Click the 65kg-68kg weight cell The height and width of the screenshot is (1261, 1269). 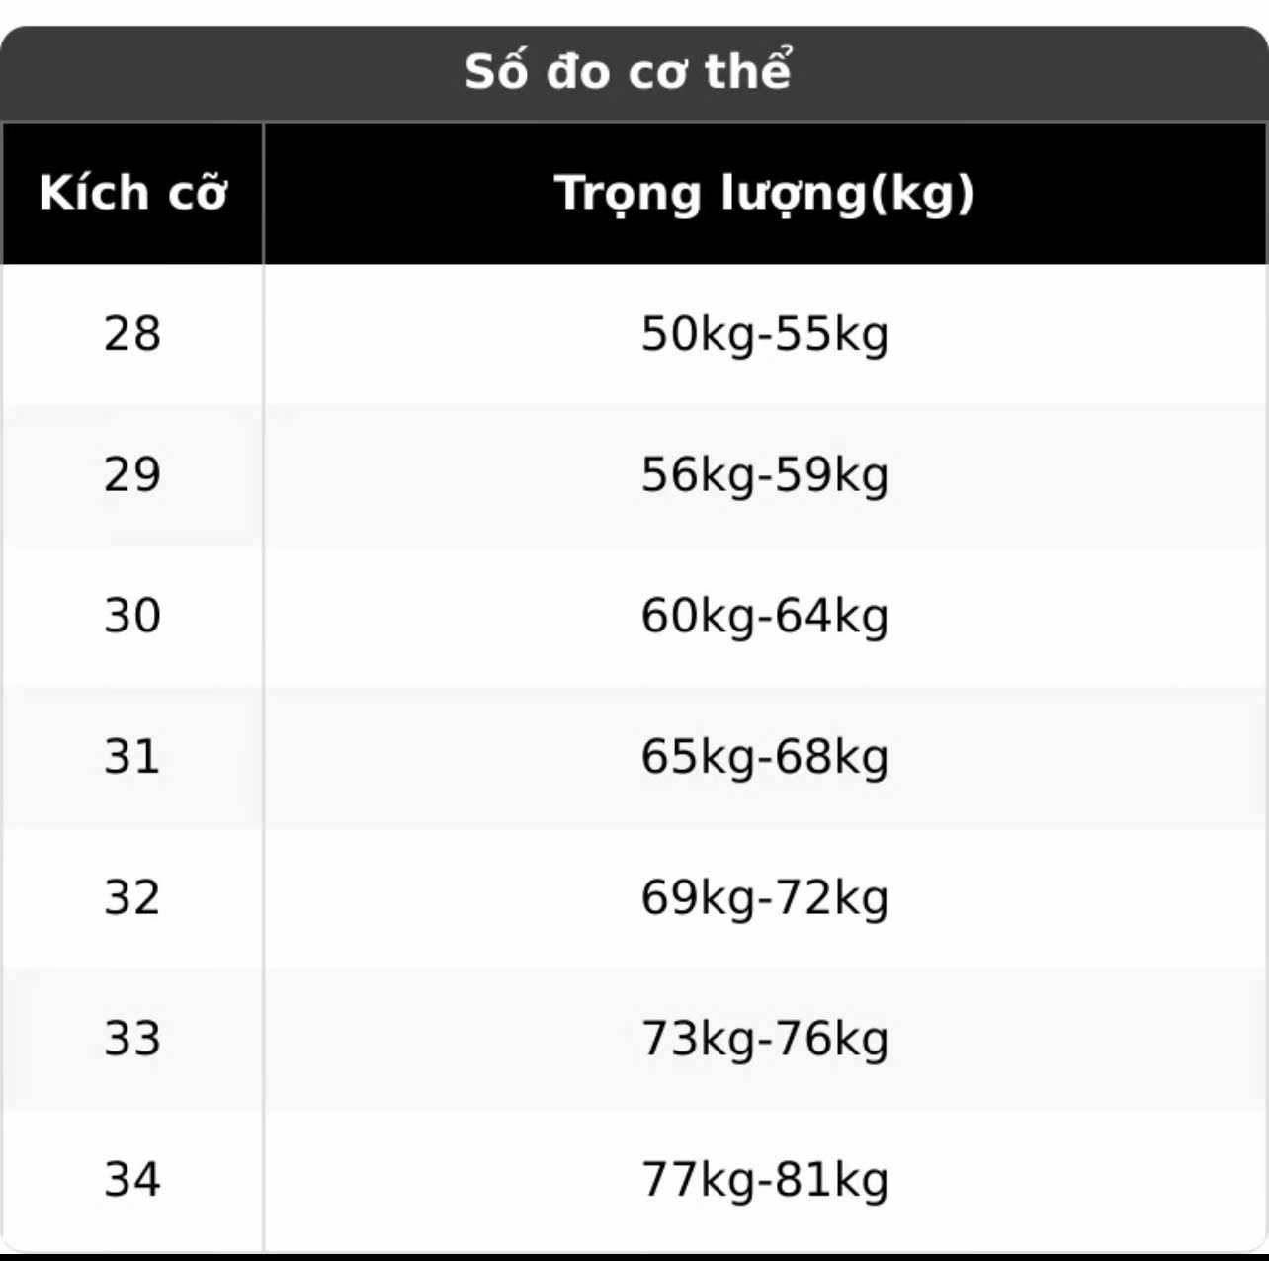click(765, 757)
